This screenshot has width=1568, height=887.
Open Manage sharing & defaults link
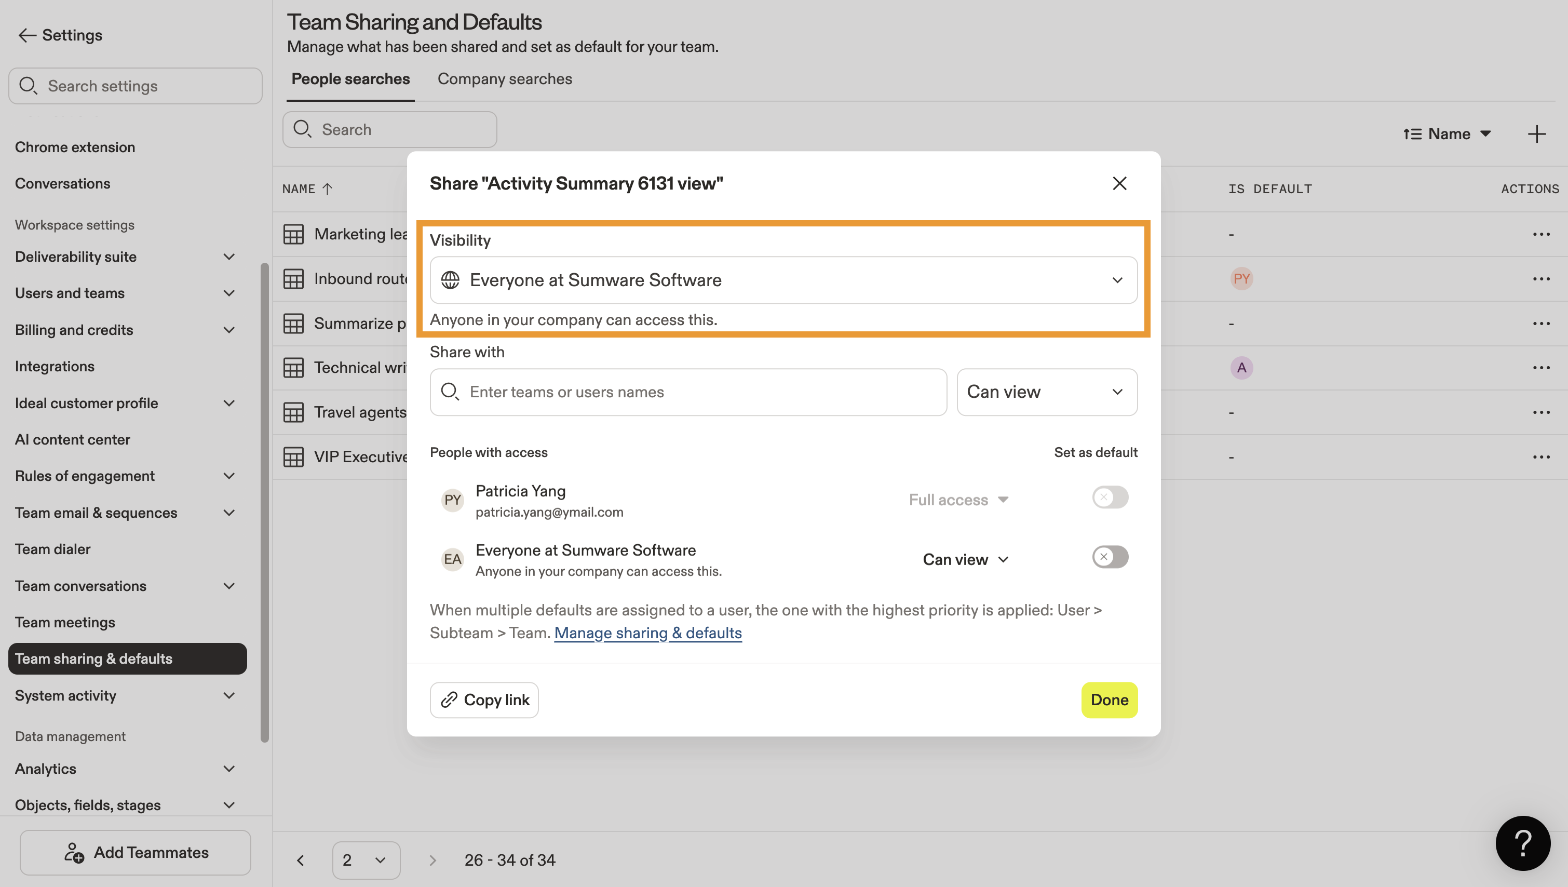click(x=647, y=633)
